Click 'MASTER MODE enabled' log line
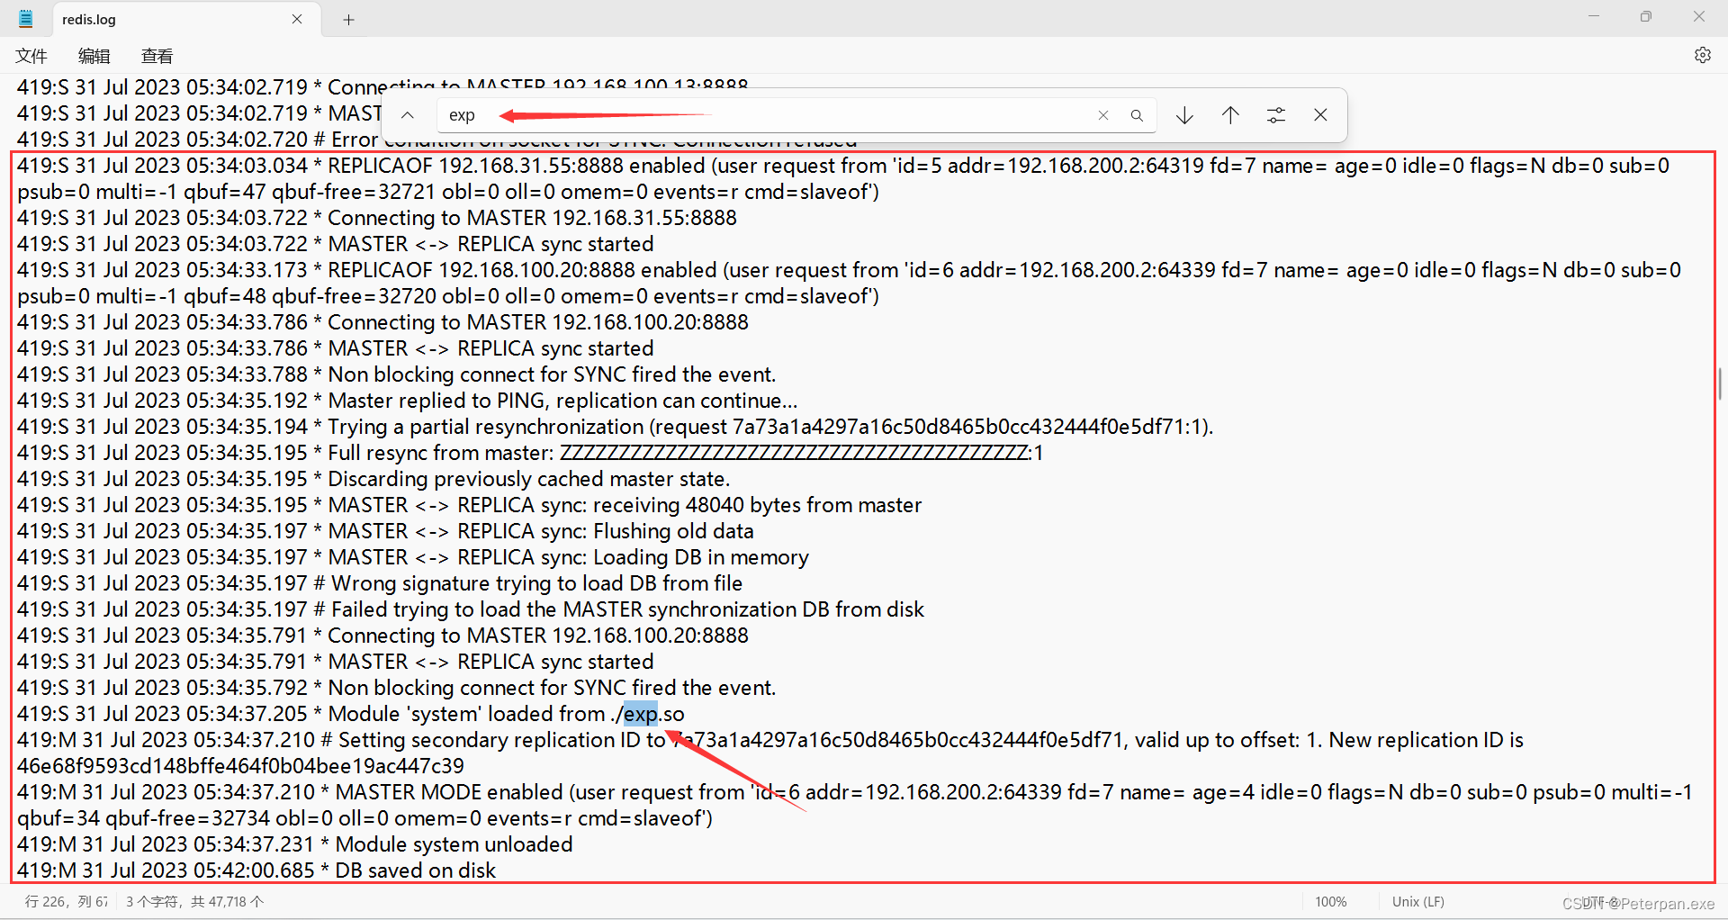 (x=855, y=805)
